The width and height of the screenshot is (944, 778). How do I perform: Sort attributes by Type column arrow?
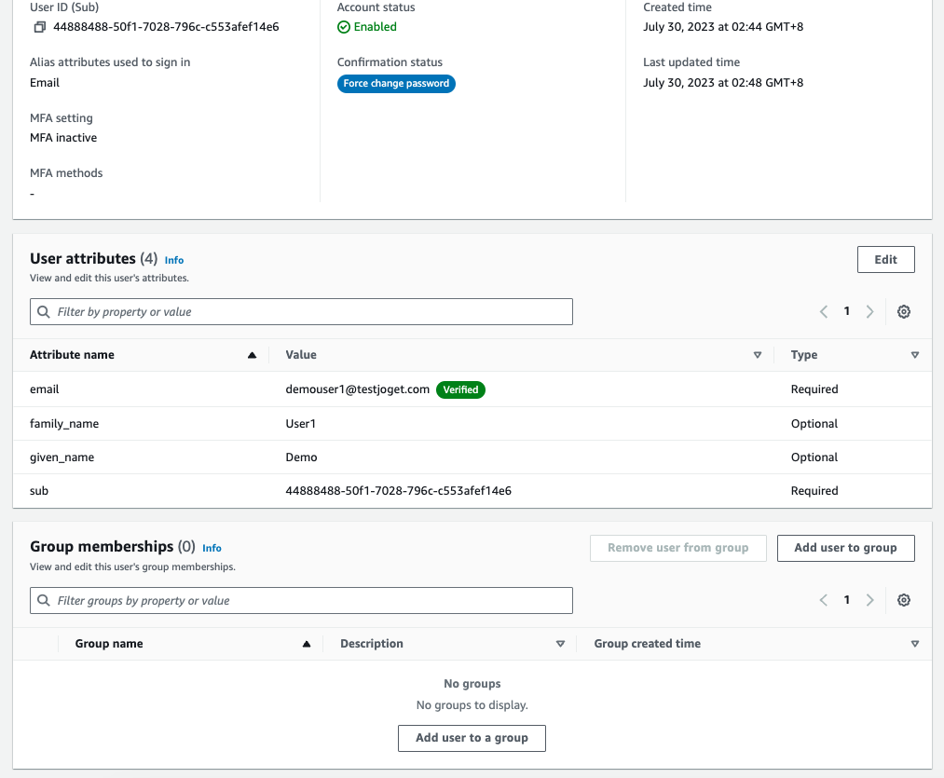tap(914, 355)
